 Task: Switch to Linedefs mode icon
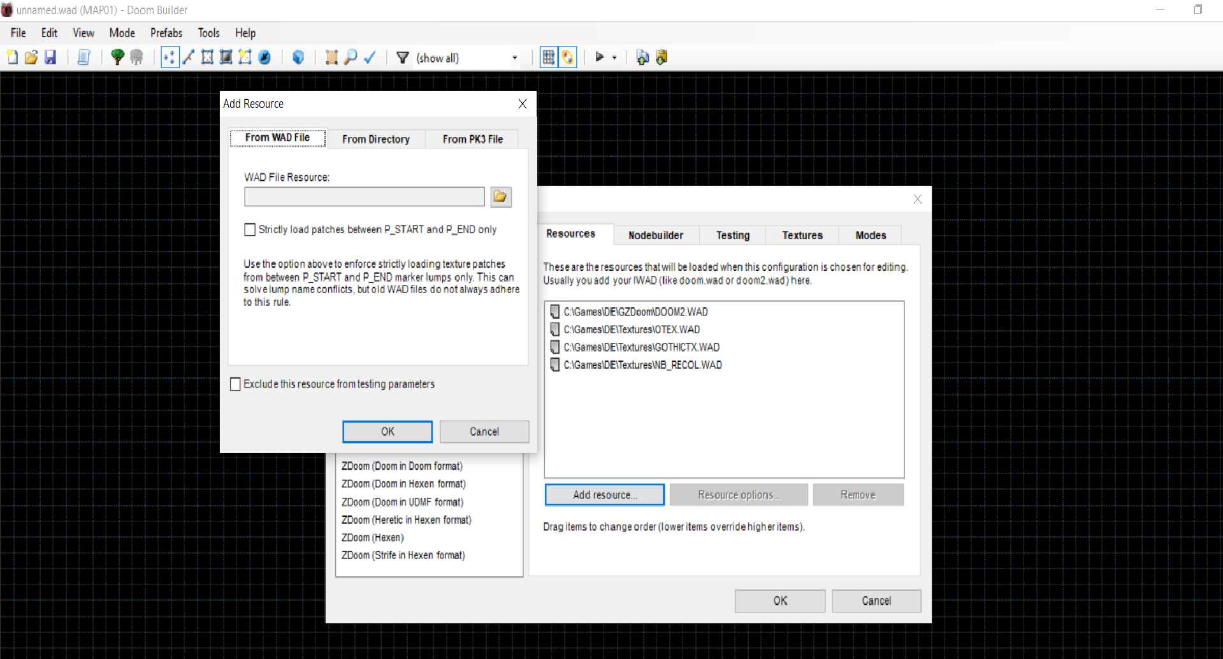pyautogui.click(x=189, y=57)
